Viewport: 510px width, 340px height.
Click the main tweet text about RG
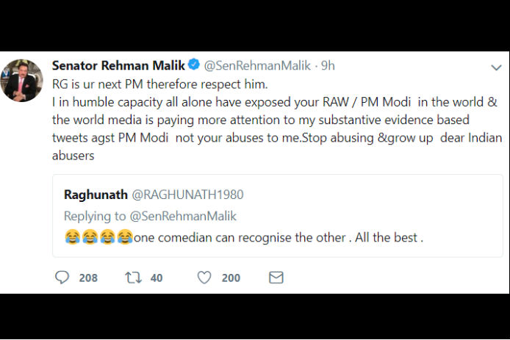(277, 120)
